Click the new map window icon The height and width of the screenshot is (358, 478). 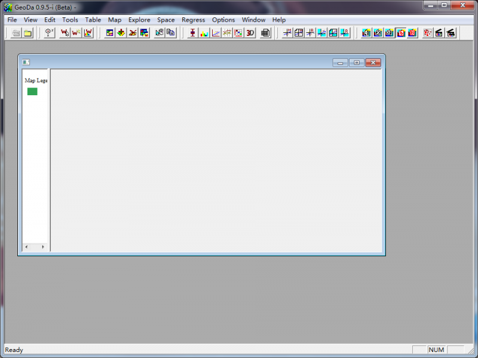click(109, 33)
